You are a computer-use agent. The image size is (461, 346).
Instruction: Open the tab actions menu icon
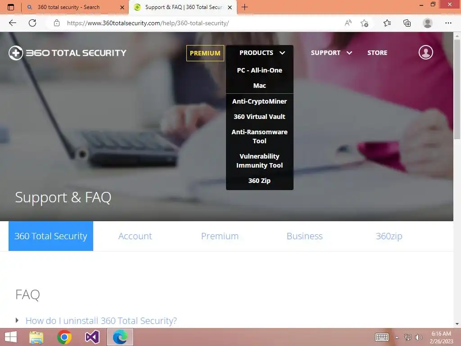[x=11, y=7]
